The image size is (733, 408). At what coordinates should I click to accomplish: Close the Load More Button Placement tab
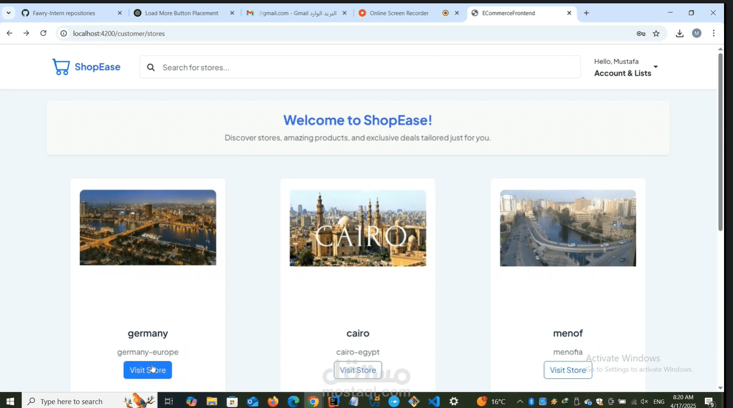pos(232,13)
